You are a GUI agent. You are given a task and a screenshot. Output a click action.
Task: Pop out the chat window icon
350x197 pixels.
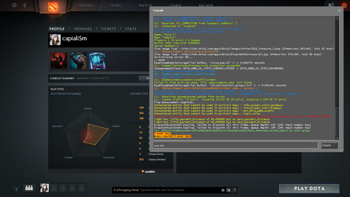pos(228,190)
